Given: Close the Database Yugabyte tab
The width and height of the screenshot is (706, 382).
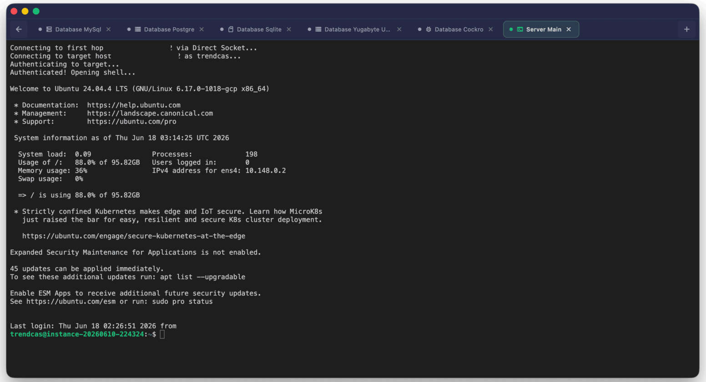Looking at the screenshot, I should pyautogui.click(x=399, y=29).
